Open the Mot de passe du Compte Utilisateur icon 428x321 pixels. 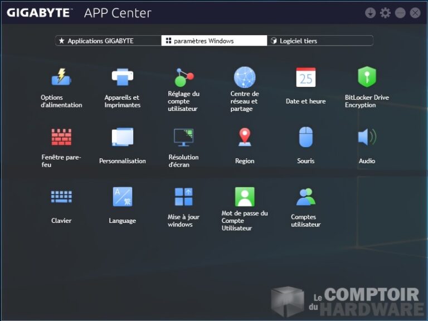(245, 197)
